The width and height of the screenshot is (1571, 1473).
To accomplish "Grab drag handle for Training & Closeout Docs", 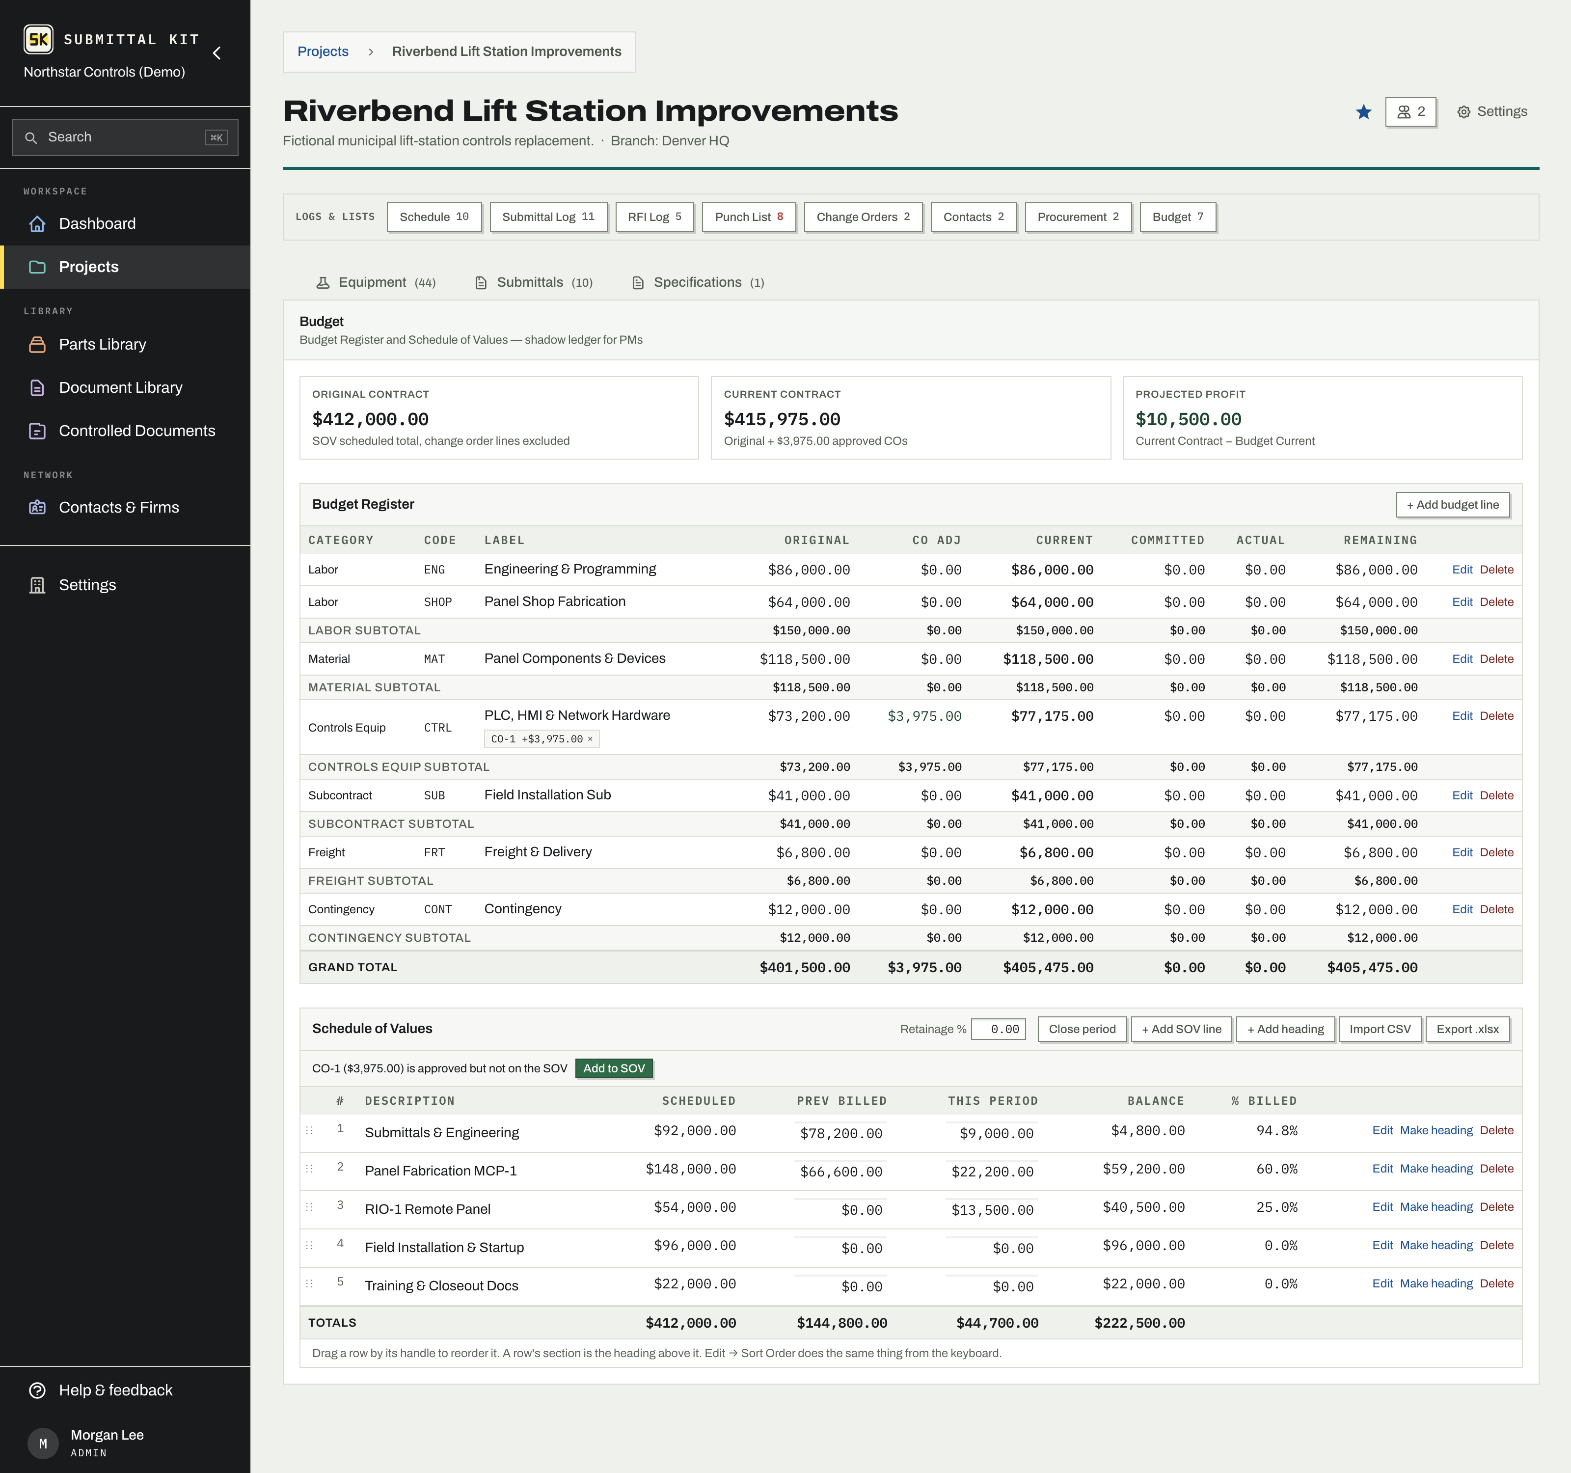I will 309,1283.
